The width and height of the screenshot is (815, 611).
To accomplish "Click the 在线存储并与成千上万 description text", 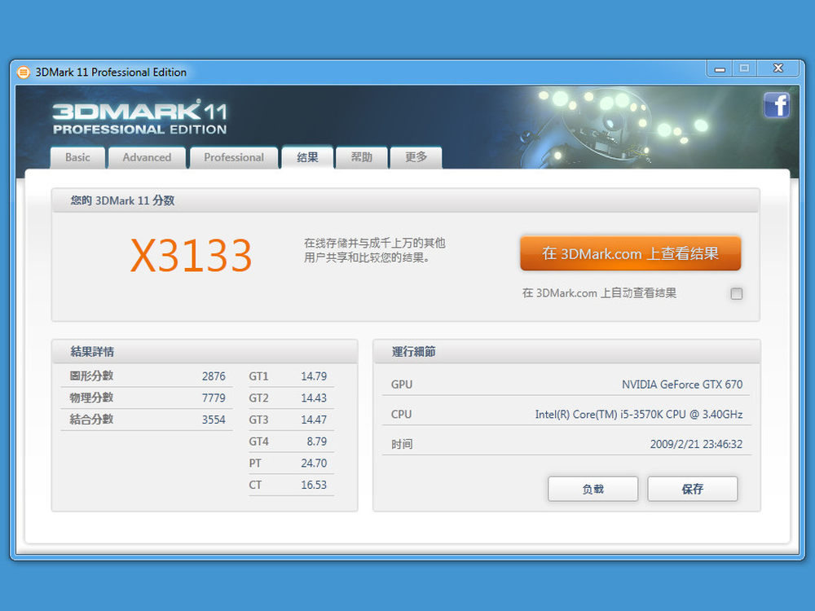I will tap(374, 250).
